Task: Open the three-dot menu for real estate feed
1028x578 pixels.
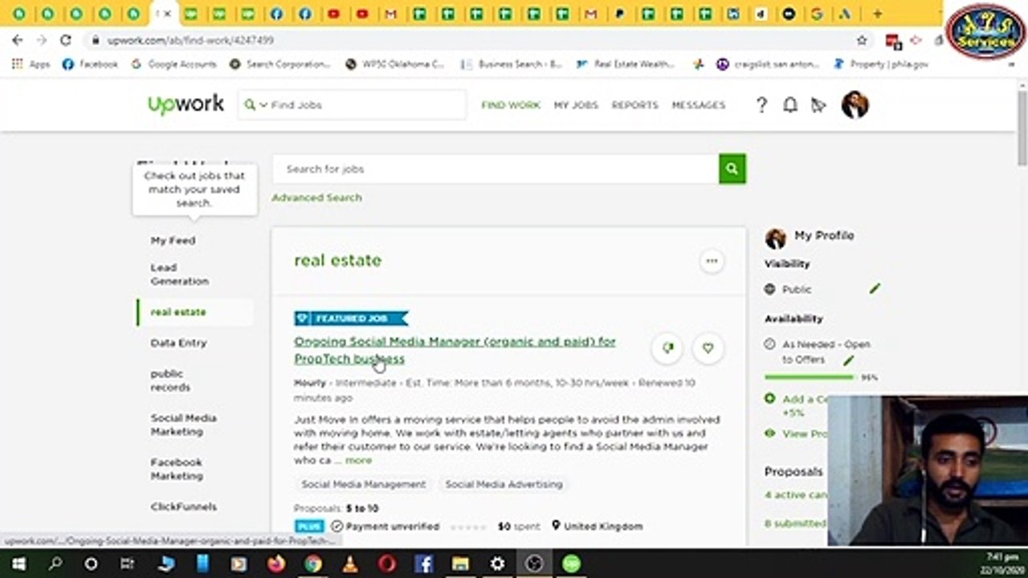Action: (712, 260)
